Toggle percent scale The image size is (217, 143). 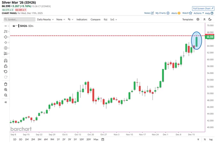point(205,139)
